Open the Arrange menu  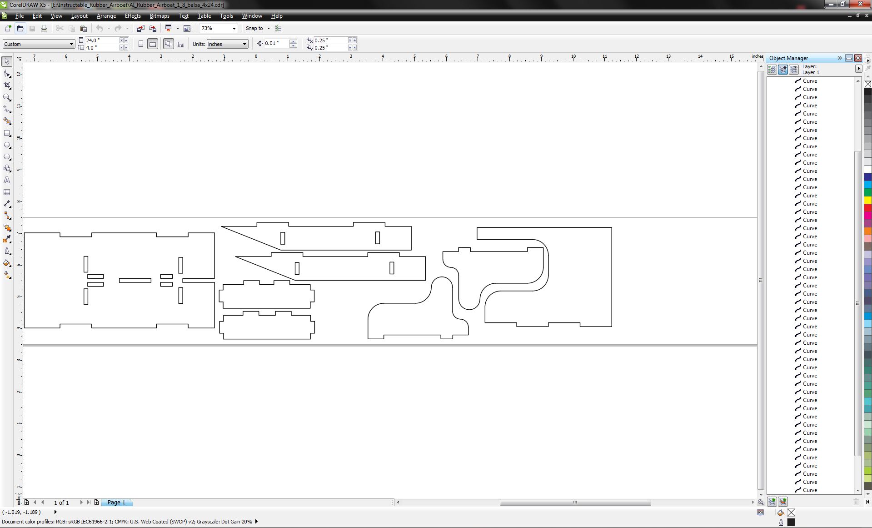106,15
